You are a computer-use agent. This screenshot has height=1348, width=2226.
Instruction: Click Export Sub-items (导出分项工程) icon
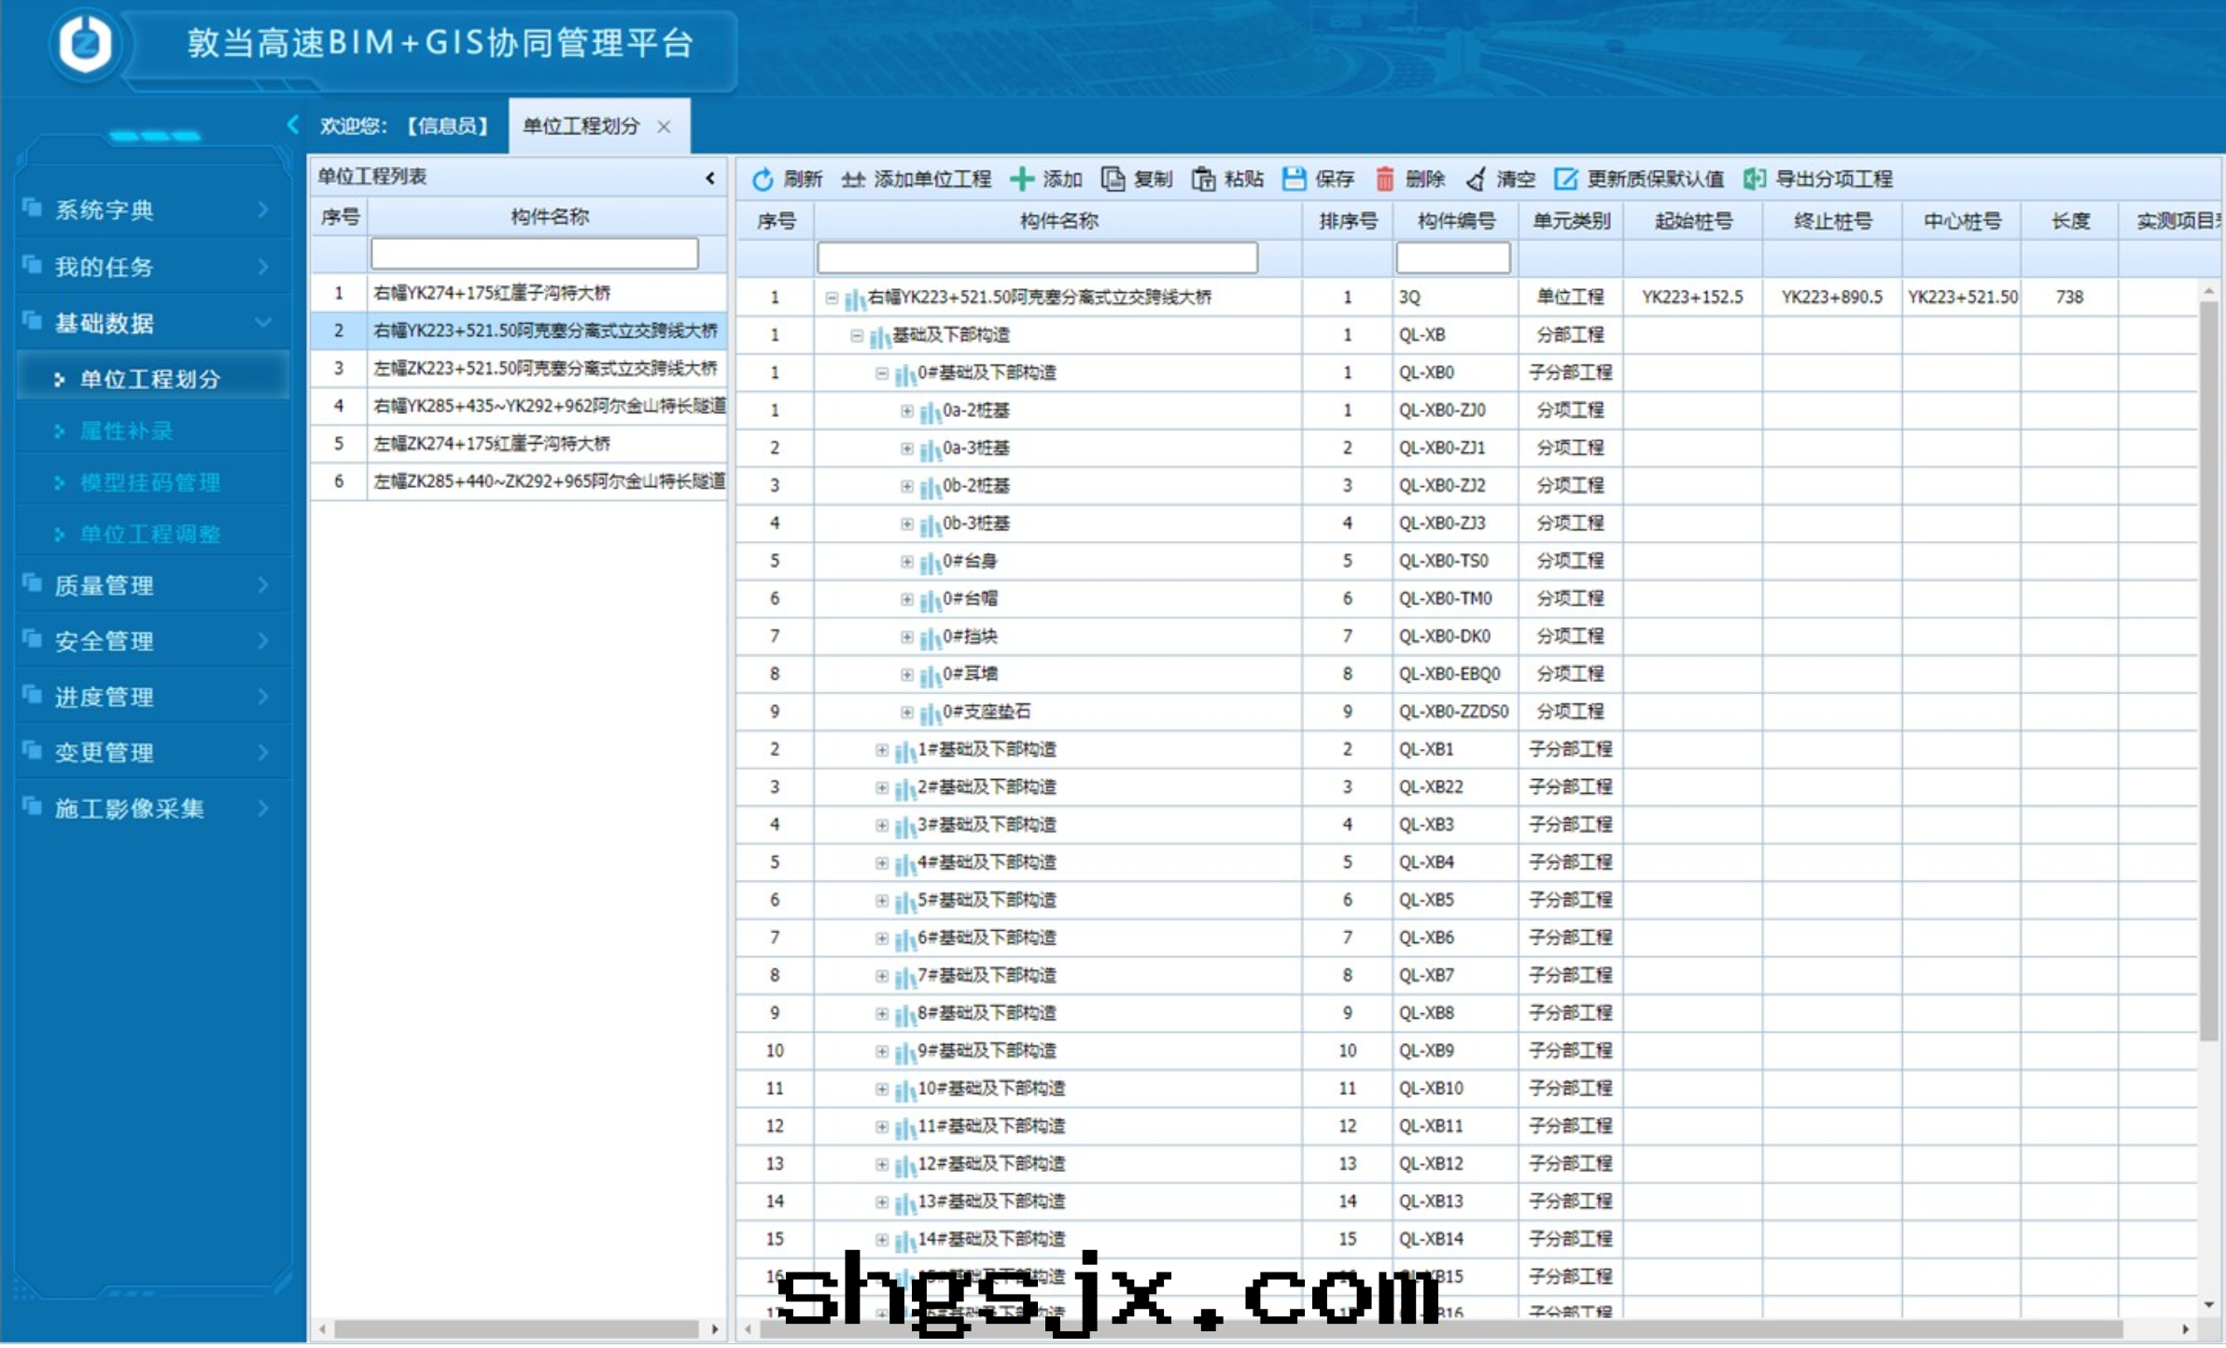(x=1754, y=179)
